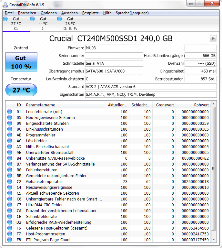Click status orb for Ein-/Ausschaltungen
Viewport: 222px width, 248px height.
pos(10,129)
